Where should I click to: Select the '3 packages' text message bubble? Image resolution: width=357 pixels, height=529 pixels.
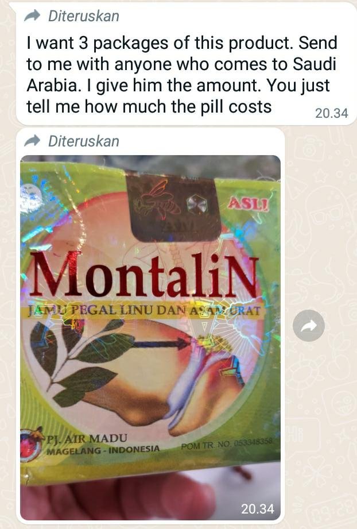[186, 64]
